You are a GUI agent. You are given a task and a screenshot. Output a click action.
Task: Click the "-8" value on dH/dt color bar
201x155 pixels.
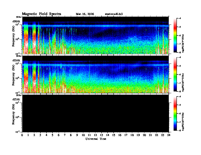pyautogui.click(x=180, y=52)
